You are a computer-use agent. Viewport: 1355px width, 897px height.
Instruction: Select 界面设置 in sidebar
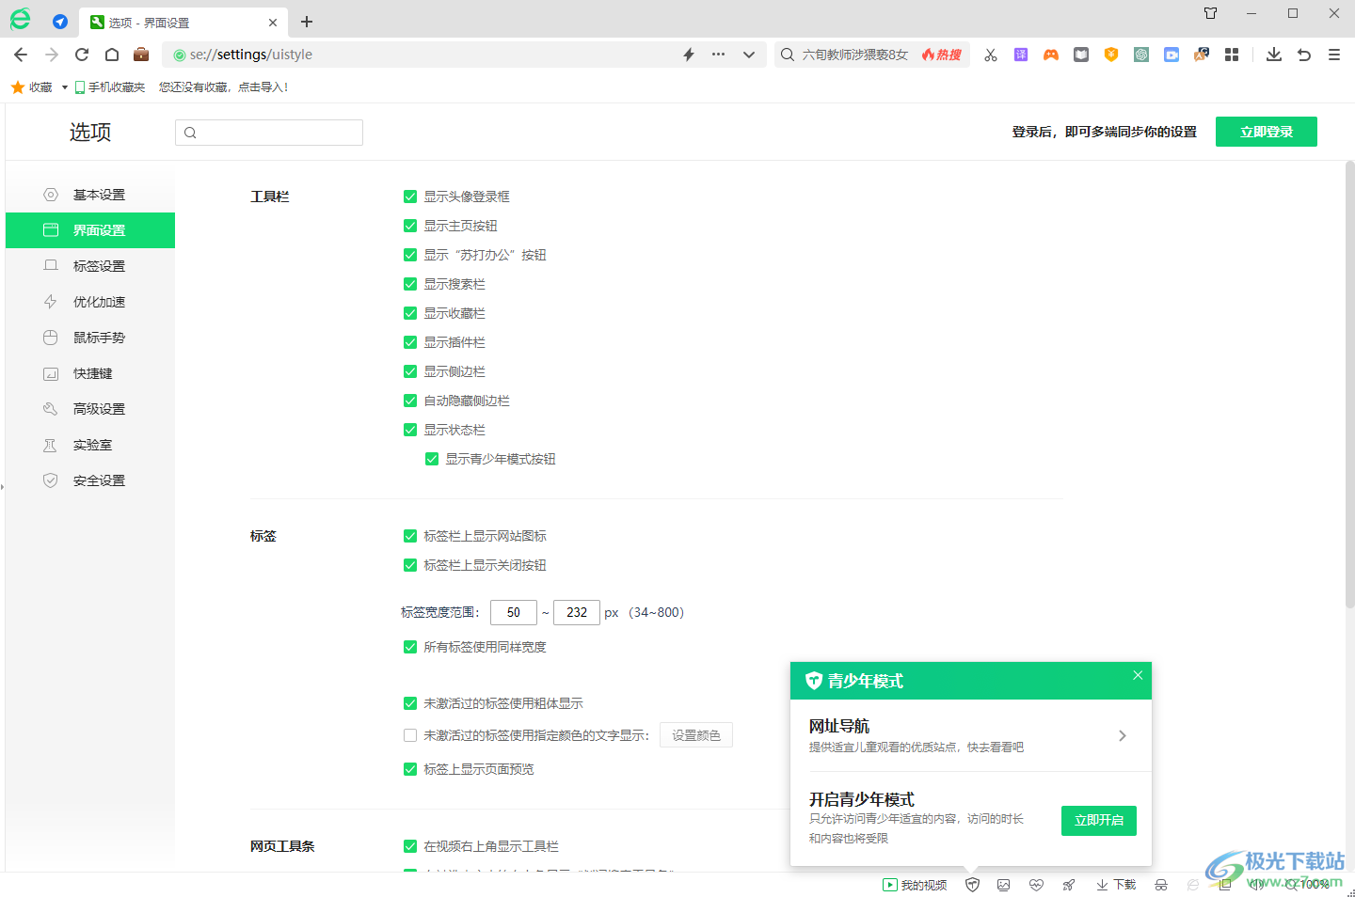point(90,230)
